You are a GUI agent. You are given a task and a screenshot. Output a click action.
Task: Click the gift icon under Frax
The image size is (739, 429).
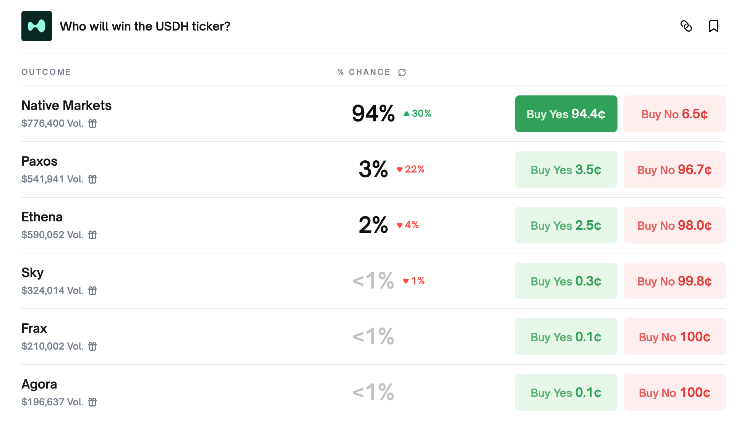92,347
